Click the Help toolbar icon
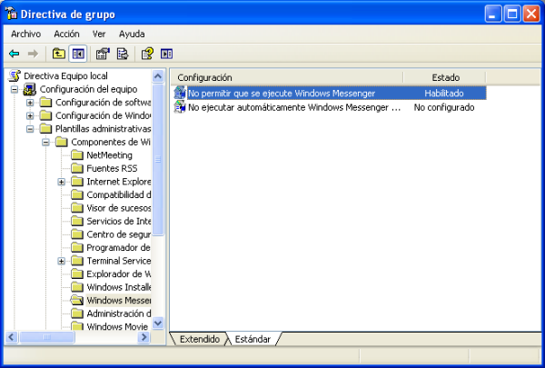Viewport: 545px width, 368px height. (x=147, y=54)
